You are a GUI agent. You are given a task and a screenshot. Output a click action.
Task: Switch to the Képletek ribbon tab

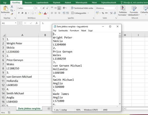56,2
